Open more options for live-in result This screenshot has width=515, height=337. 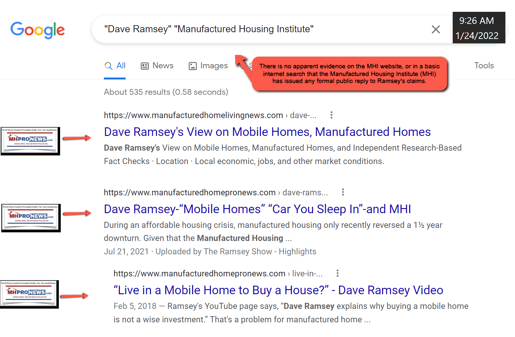pos(338,273)
